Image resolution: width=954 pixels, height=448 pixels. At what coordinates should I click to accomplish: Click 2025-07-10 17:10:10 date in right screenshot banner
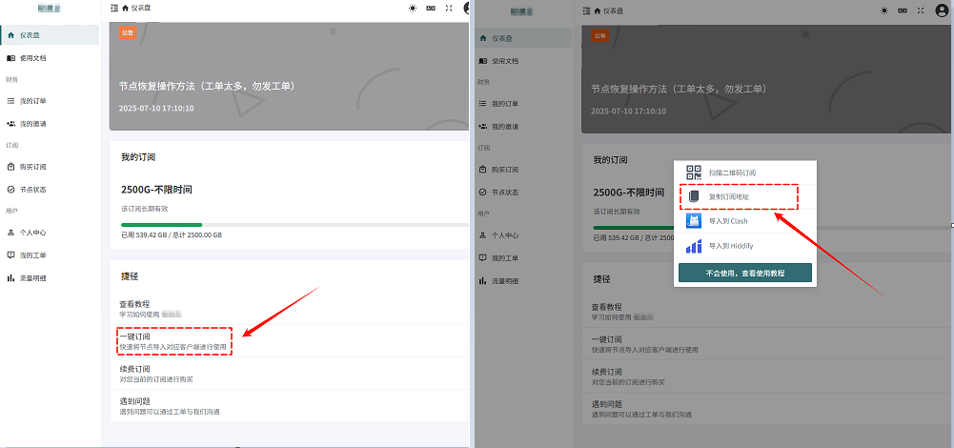click(628, 112)
